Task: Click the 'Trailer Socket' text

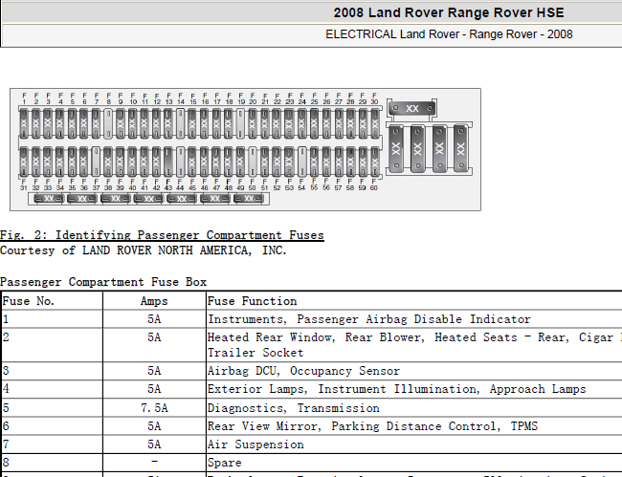Action: click(255, 353)
